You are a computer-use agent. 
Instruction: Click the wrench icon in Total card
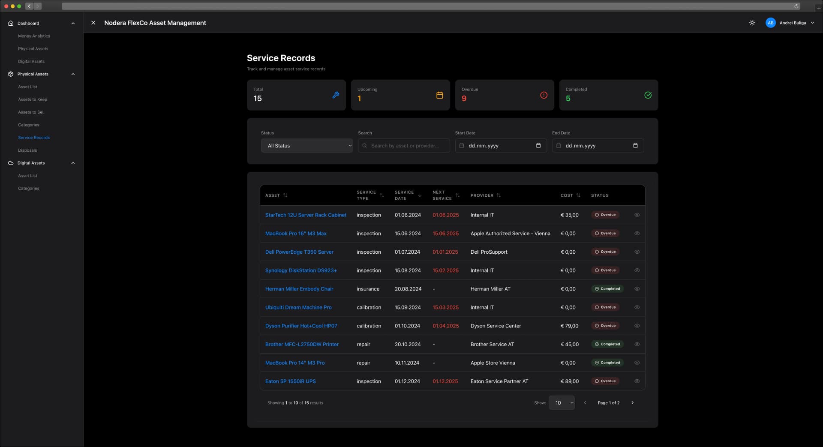(x=336, y=95)
